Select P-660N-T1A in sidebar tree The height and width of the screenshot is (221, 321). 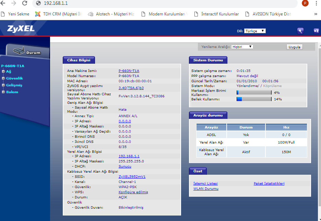click(x=13, y=66)
